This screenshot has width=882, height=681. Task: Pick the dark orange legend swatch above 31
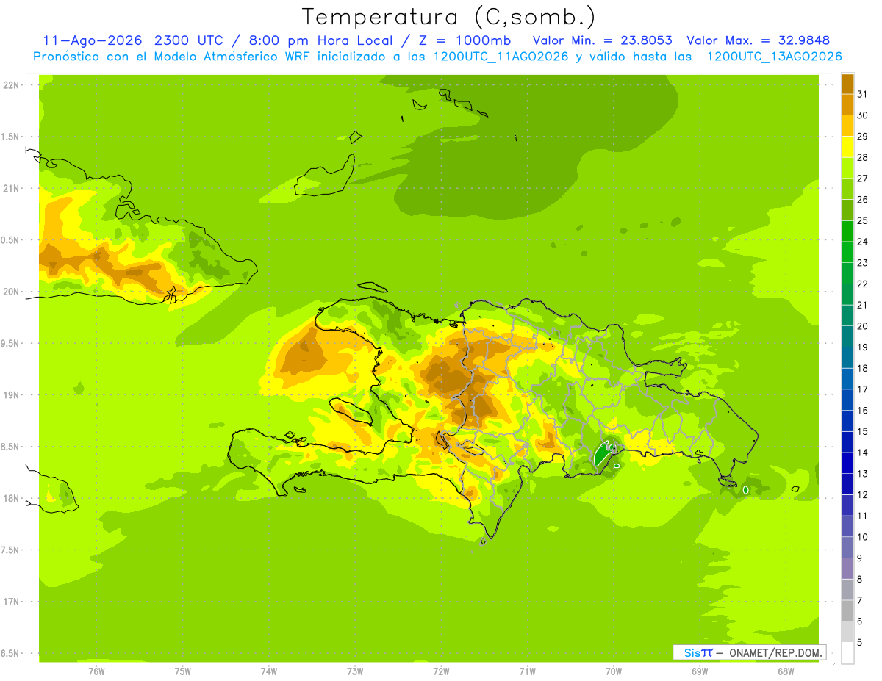click(847, 84)
